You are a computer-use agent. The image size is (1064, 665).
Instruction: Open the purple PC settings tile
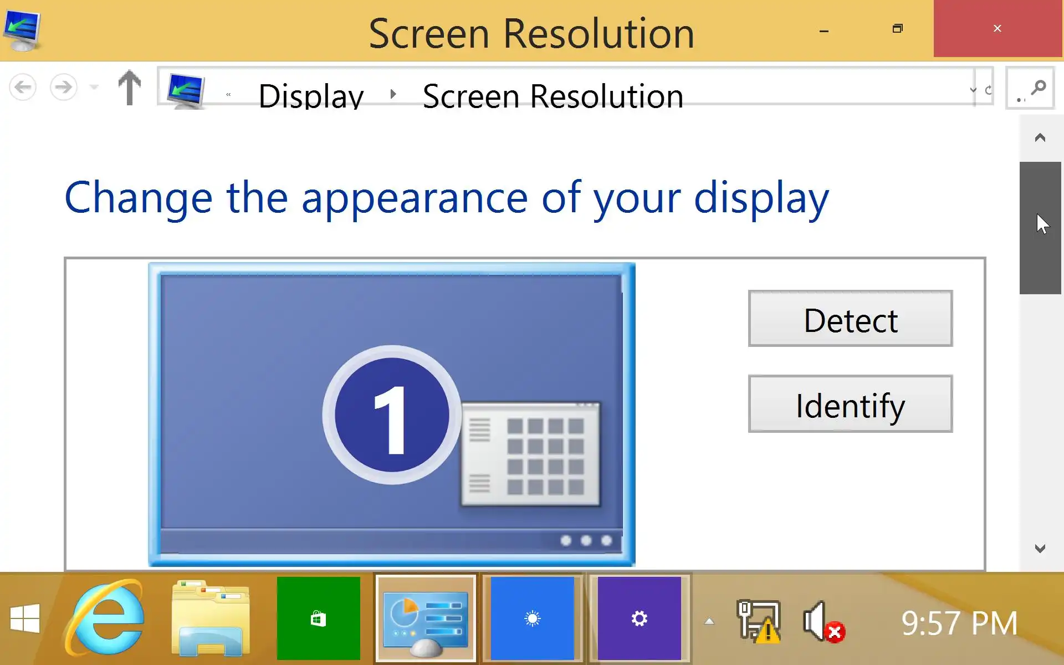639,618
